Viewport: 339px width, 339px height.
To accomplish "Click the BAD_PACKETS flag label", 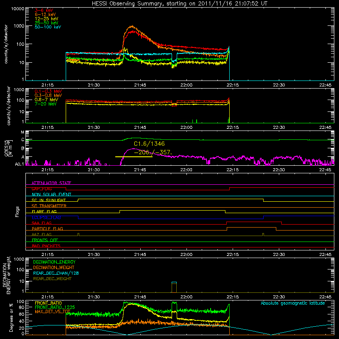I will (46, 246).
